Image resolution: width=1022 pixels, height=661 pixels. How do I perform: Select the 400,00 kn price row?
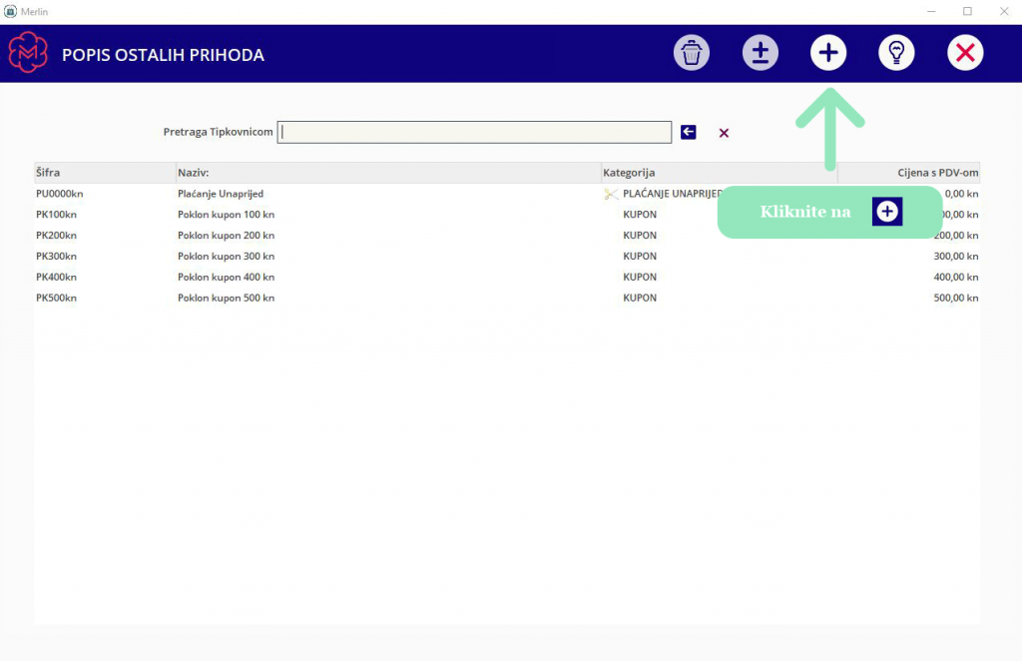(507, 277)
